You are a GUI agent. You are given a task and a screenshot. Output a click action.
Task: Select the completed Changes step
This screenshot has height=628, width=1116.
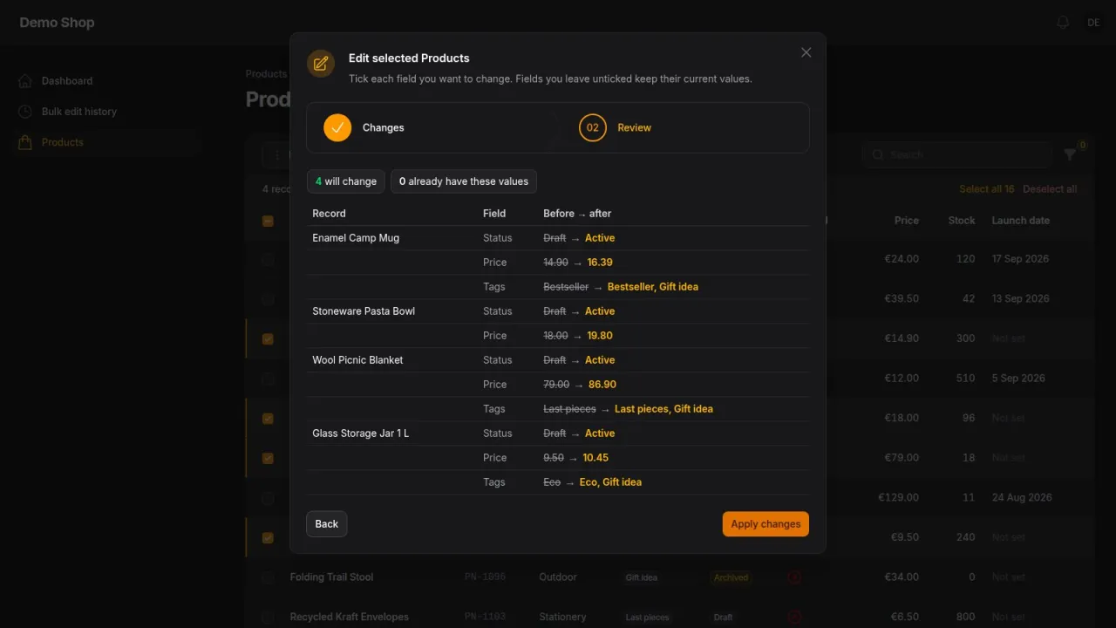(x=364, y=127)
